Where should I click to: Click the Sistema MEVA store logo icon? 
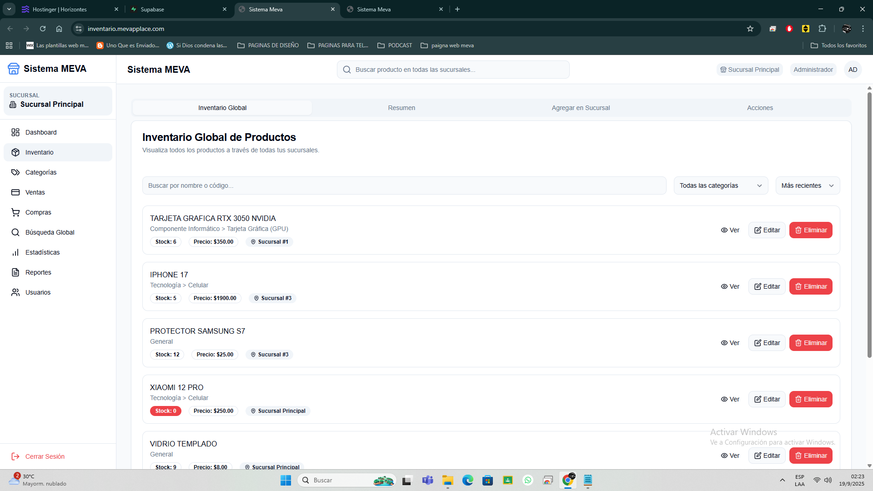[x=14, y=69]
